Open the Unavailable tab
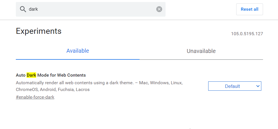278x129 pixels. (201, 51)
